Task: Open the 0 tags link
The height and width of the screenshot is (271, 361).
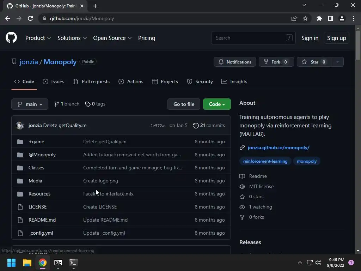Action: pos(95,104)
